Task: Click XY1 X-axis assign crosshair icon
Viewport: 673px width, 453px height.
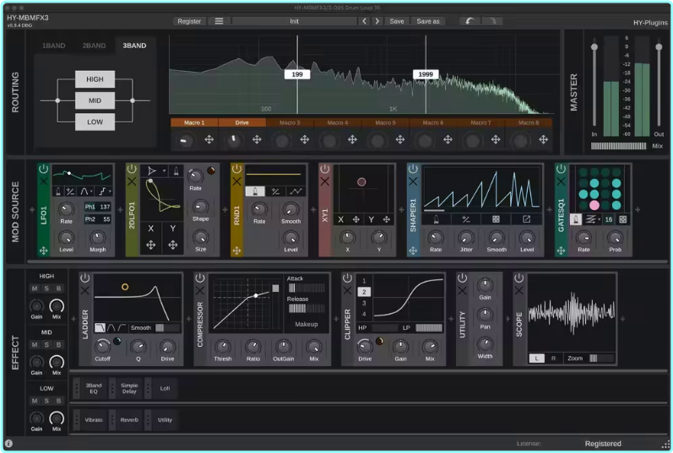Action: coord(356,219)
